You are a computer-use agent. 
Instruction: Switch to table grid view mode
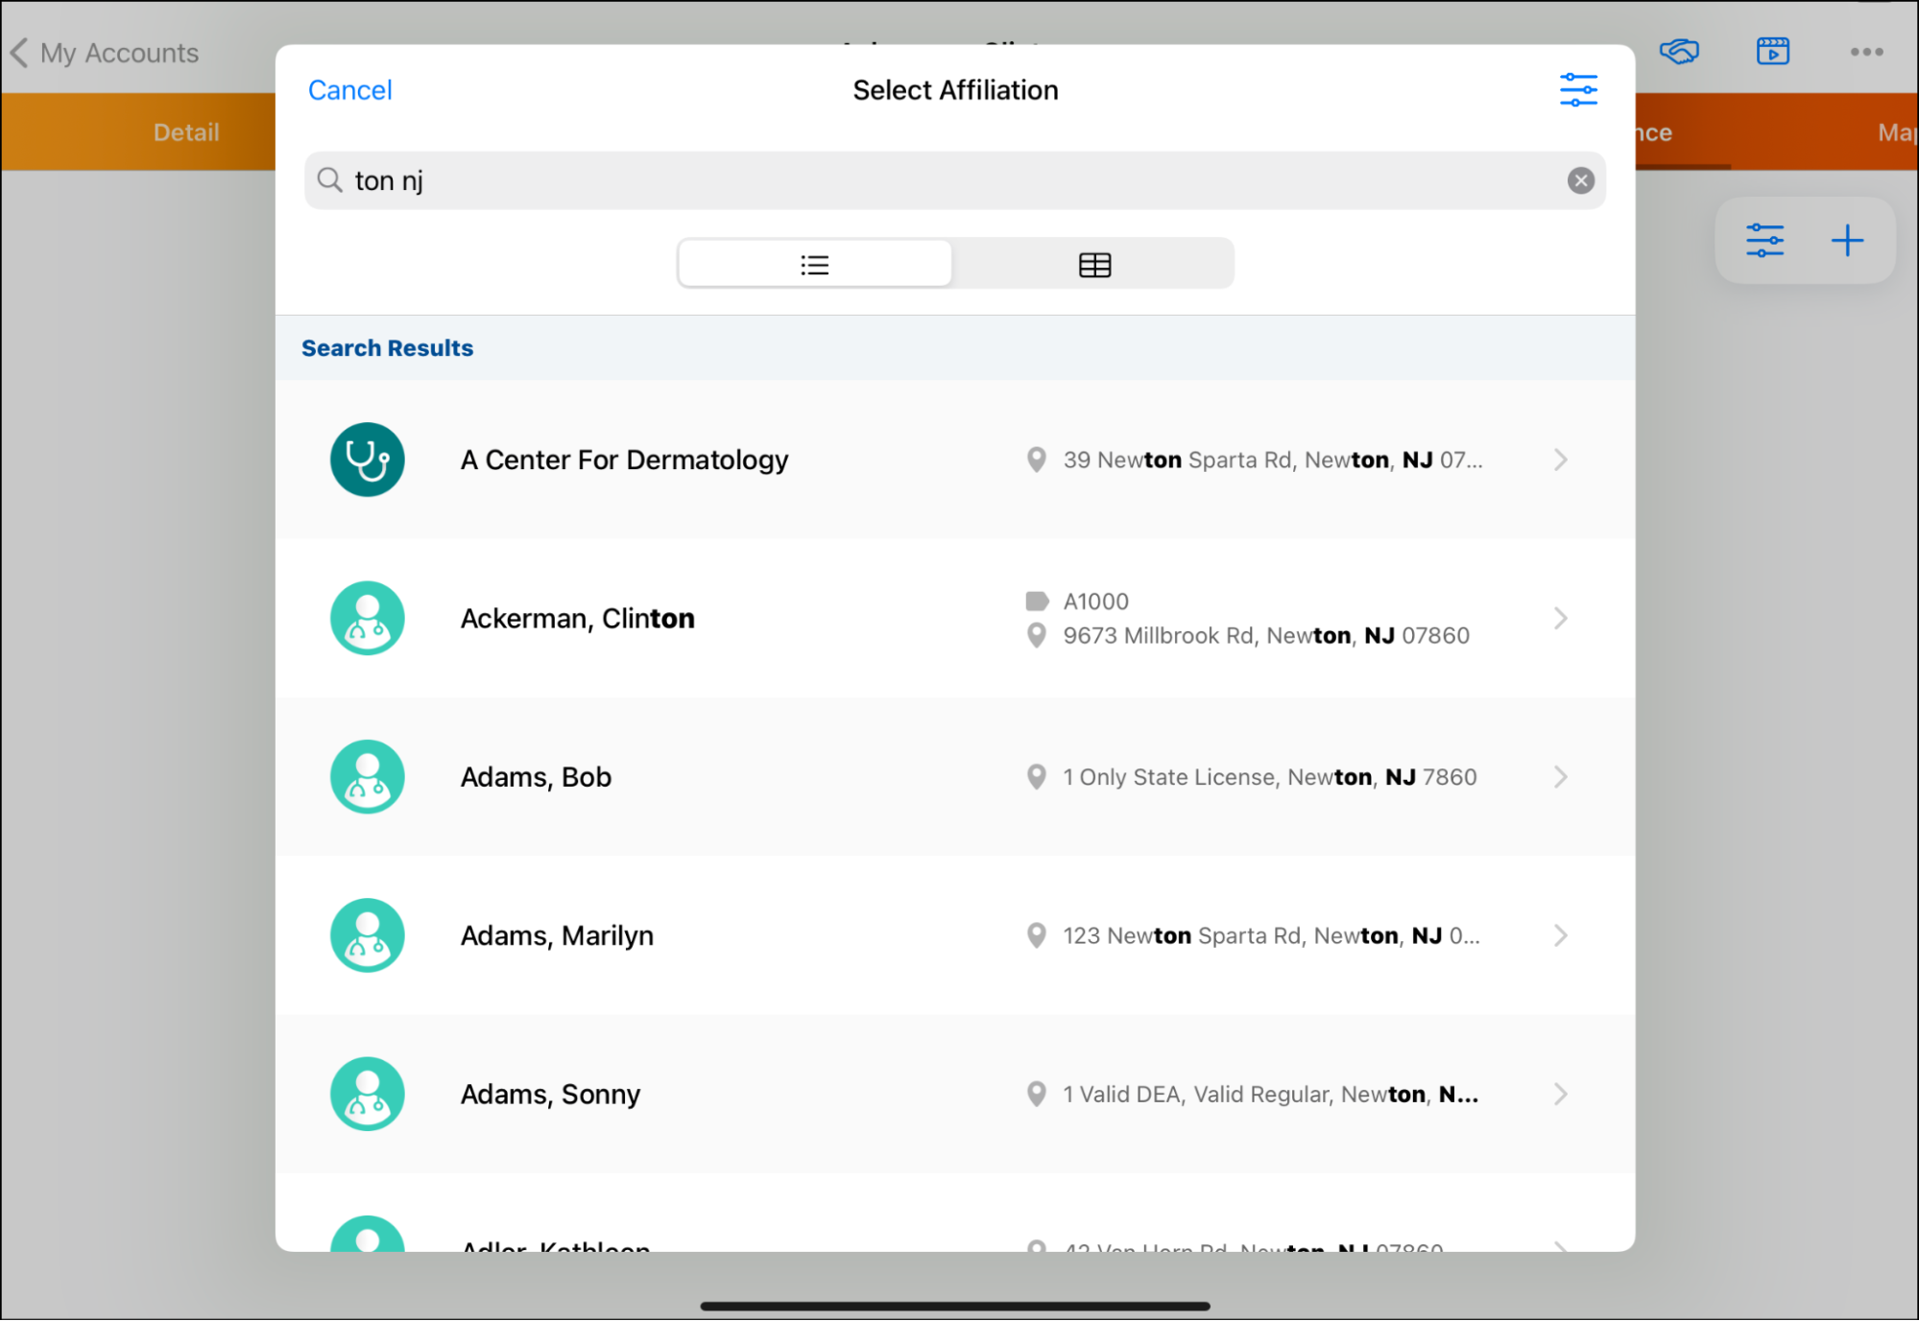coord(1093,265)
